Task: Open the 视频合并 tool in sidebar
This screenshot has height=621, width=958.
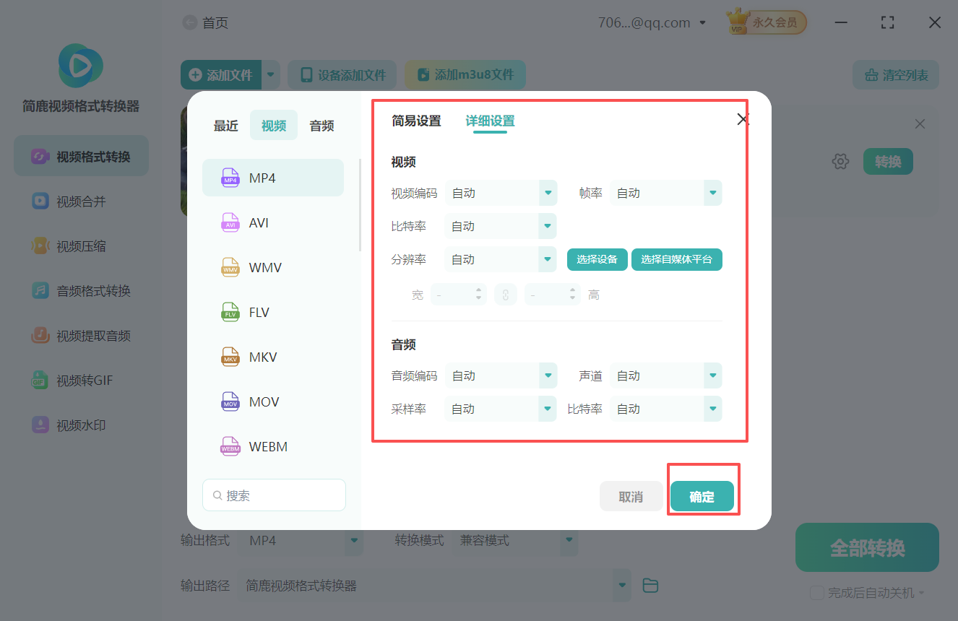Action: point(80,201)
